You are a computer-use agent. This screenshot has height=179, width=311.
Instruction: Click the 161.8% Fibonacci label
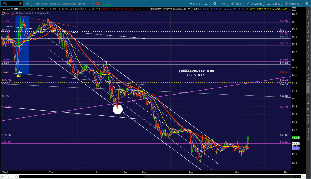(6, 142)
